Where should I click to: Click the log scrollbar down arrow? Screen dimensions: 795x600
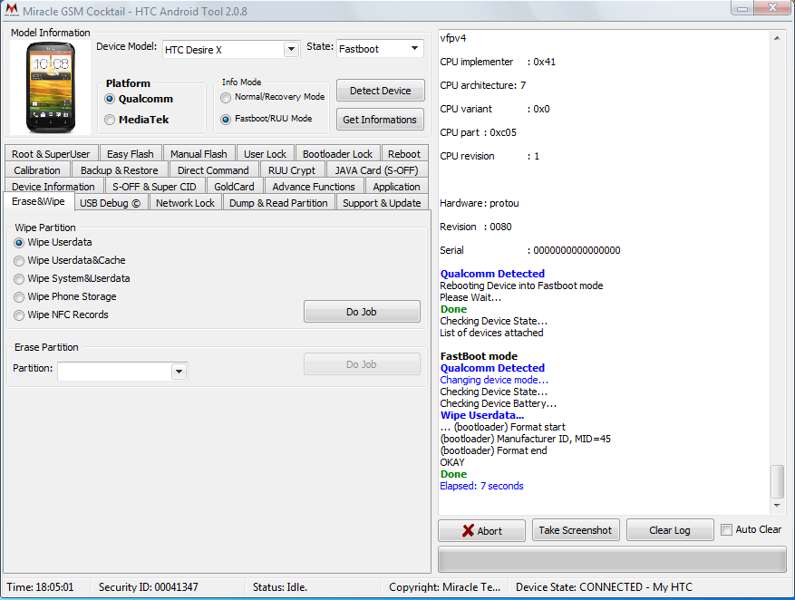(x=777, y=506)
